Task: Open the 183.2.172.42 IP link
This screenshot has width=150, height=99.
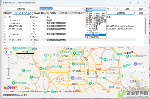Action: click(x=22, y=13)
